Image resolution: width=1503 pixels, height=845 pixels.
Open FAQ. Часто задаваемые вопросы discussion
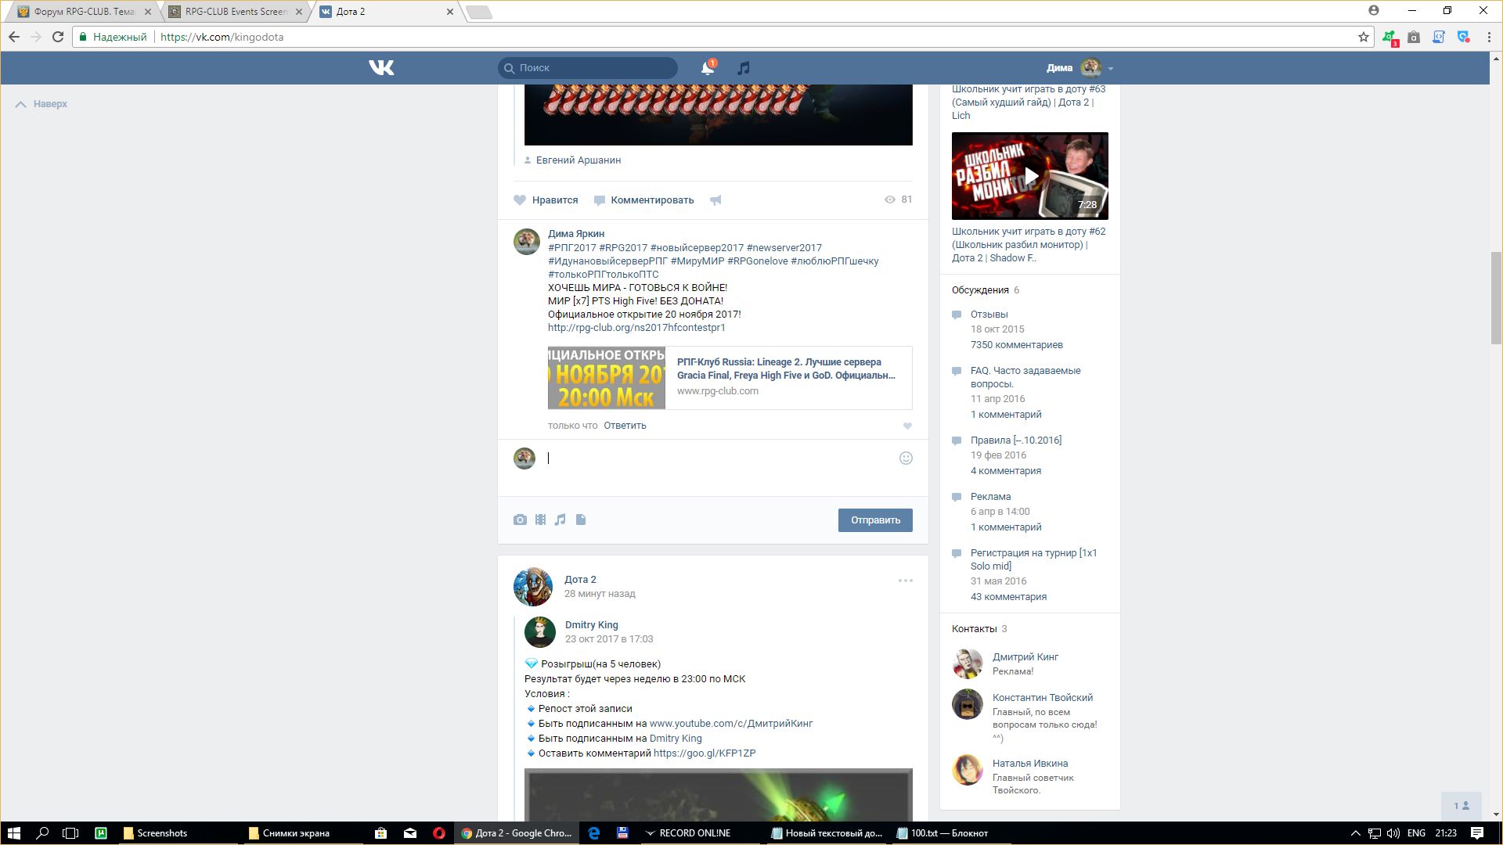point(1025,377)
